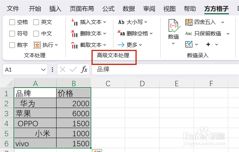Click the 删除空格 icon
This screenshot has width=239, height=152.
(121, 33)
